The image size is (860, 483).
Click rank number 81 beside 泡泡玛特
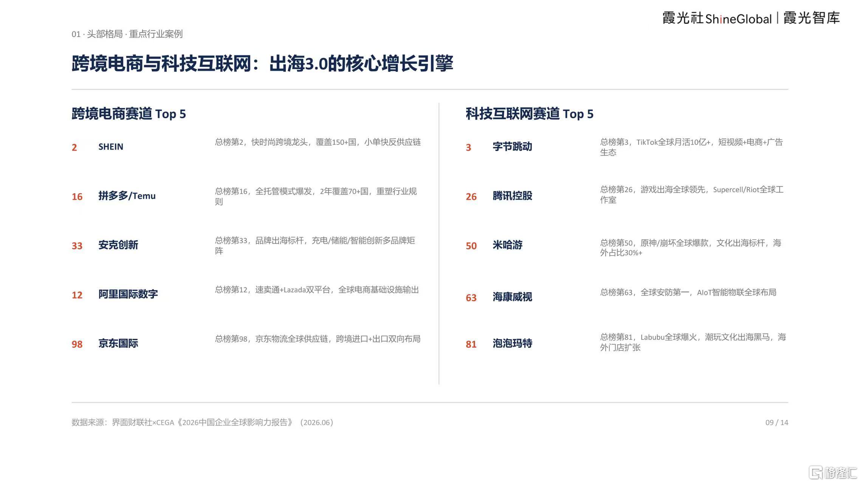(471, 344)
